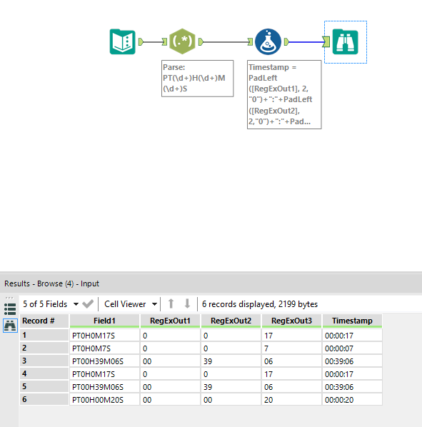This screenshot has width=422, height=427.
Task: Click the Text Input output anchor
Action: (x=141, y=41)
